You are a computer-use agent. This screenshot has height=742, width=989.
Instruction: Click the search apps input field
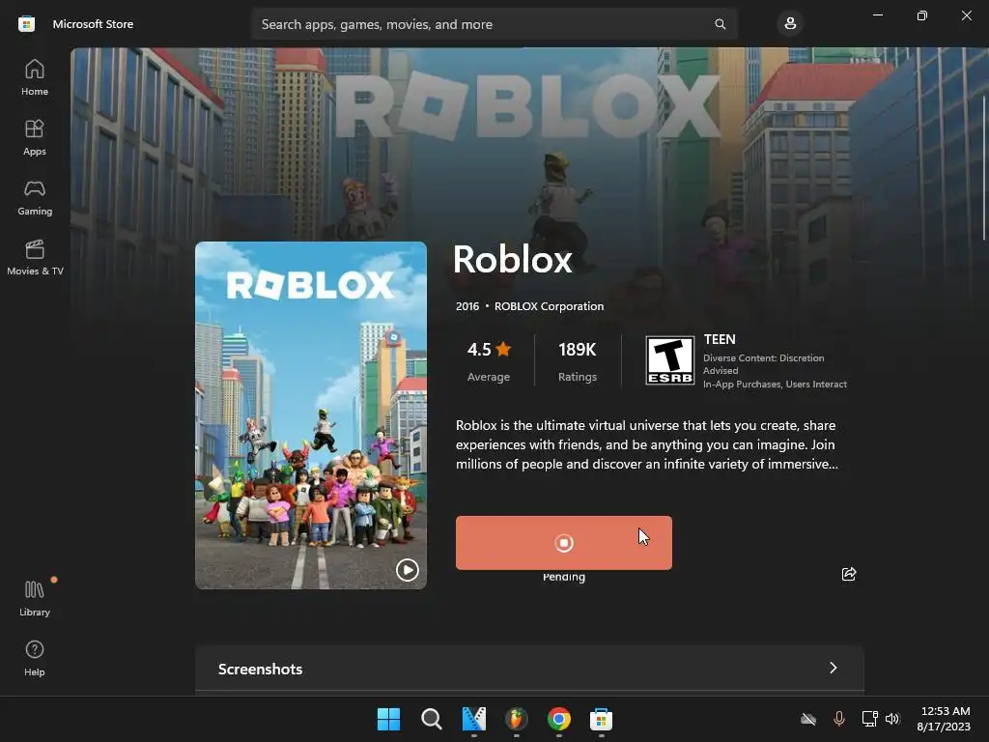click(x=494, y=24)
